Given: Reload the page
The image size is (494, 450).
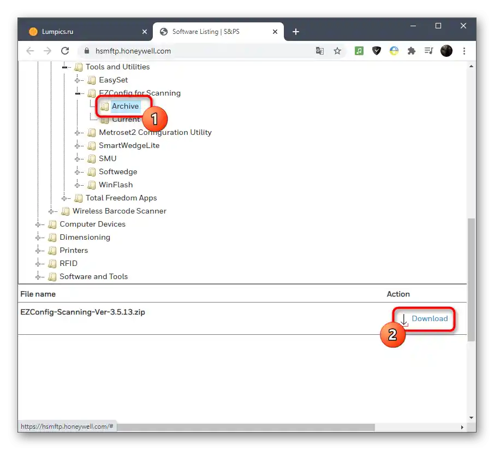Looking at the screenshot, I should click(x=65, y=51).
